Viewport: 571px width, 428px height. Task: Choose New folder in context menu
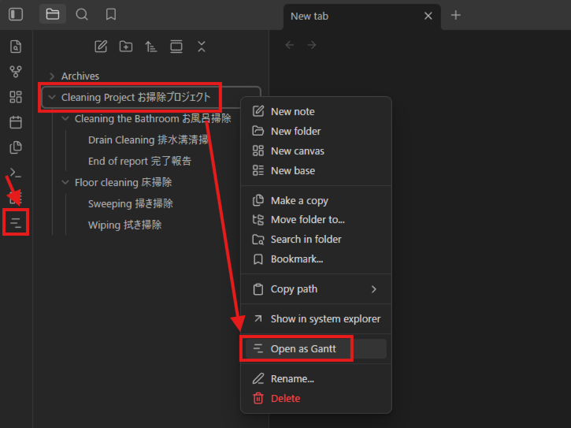pyautogui.click(x=316, y=132)
